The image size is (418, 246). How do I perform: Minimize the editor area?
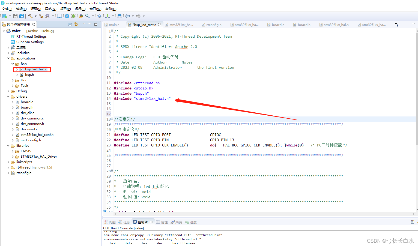pyautogui.click(x=413, y=24)
